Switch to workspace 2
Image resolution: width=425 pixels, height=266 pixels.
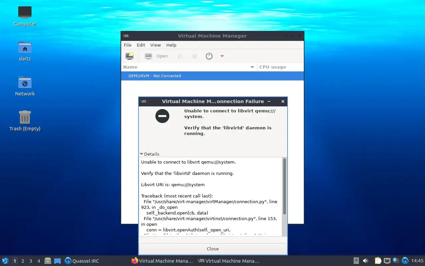point(23,261)
